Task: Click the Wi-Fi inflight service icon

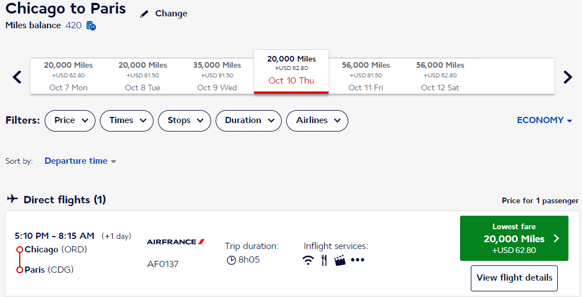Action: click(308, 260)
